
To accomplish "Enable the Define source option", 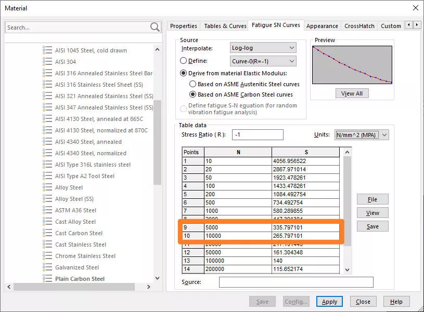I will point(183,60).
